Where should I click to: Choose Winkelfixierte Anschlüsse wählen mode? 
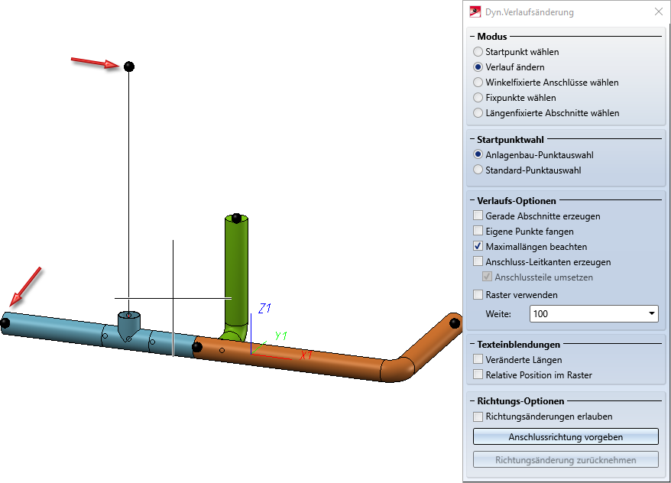coord(478,82)
